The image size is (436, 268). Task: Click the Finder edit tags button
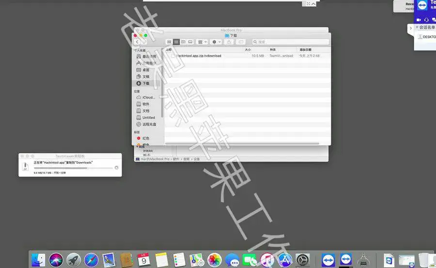coord(241,42)
